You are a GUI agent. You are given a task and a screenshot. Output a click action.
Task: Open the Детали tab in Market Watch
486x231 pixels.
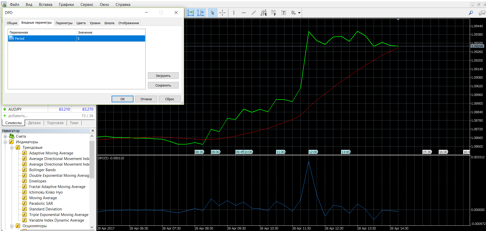tap(34, 123)
